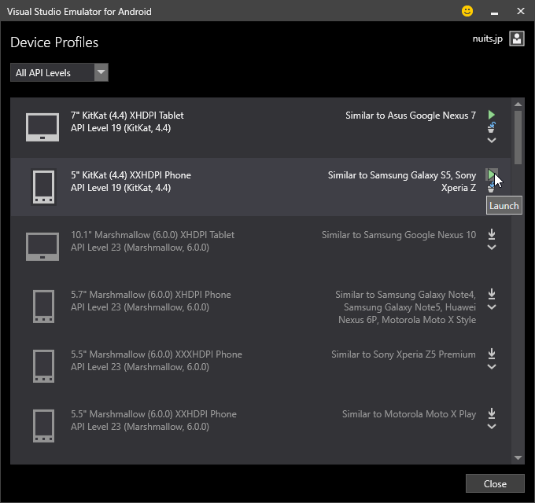Click "Similar to Asus Google Nexus 7" text

[411, 116]
